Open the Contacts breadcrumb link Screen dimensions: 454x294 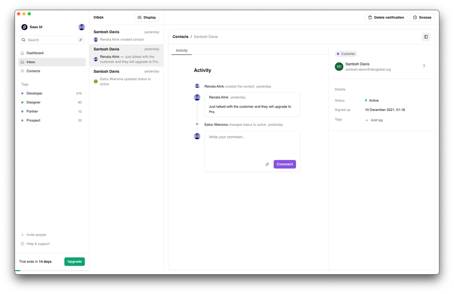[180, 36]
